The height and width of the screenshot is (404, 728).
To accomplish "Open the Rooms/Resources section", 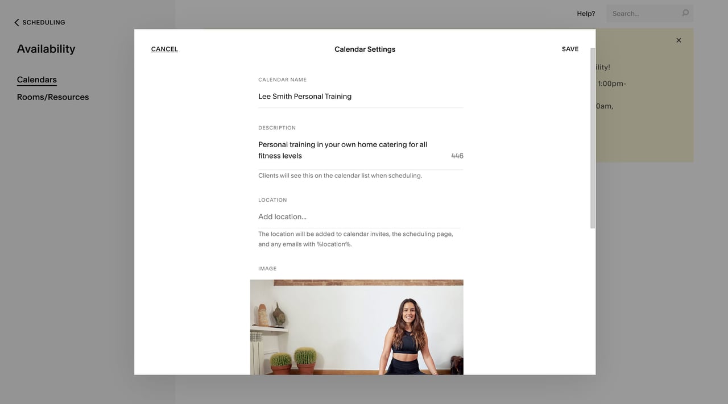I will tap(52, 97).
